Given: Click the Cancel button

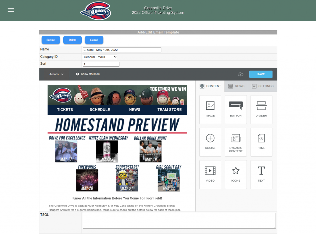Looking at the screenshot, I should pyautogui.click(x=94, y=40).
